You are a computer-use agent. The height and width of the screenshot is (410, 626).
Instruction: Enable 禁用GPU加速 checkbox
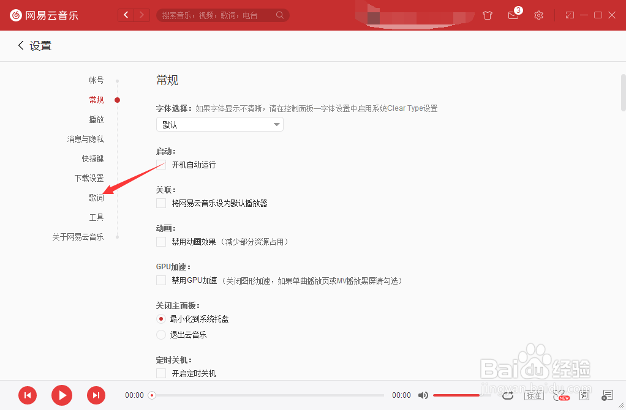pos(160,280)
